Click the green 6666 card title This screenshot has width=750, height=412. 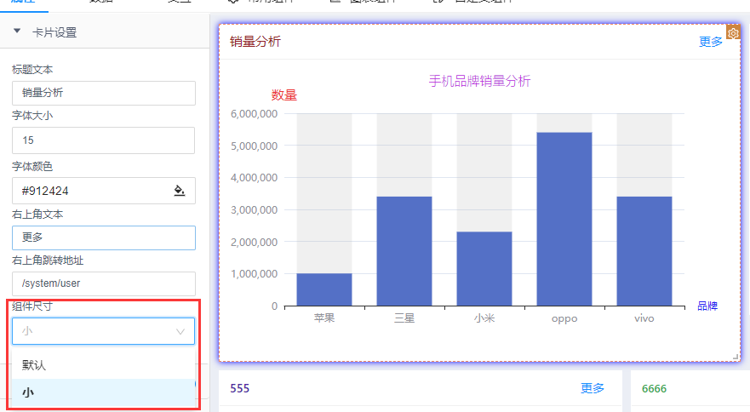click(x=654, y=388)
